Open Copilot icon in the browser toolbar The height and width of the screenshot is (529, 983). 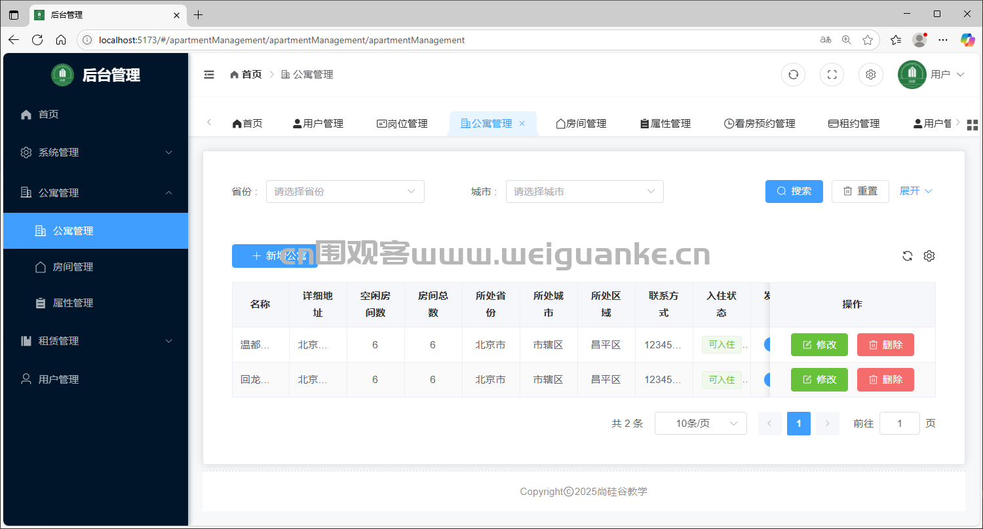click(967, 40)
